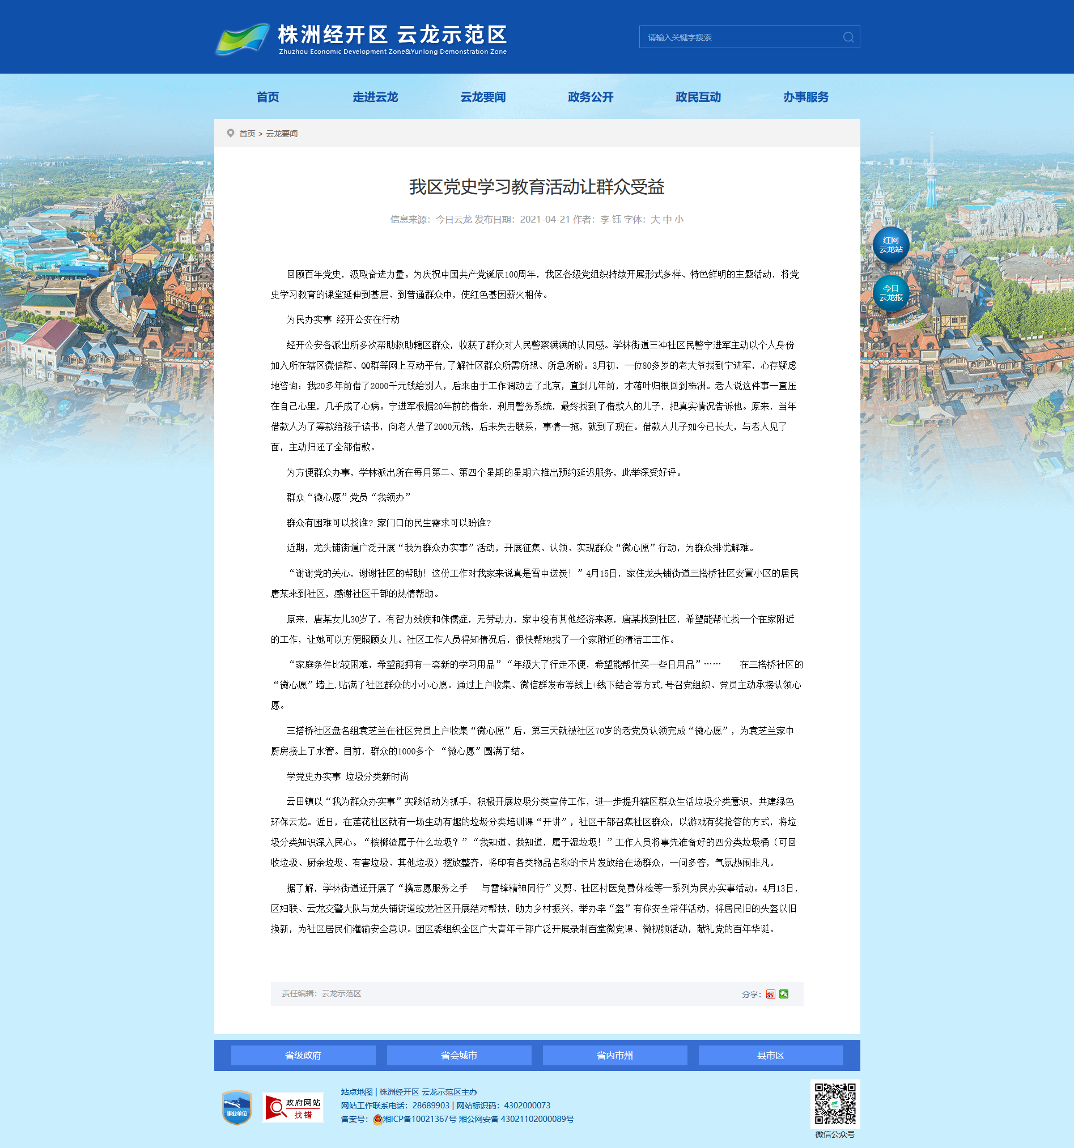
Task: Click the Weibo share icon
Action: pos(770,994)
